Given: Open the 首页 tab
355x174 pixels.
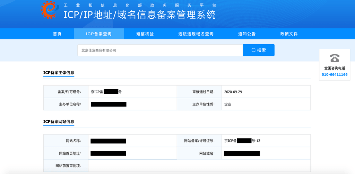Looking at the screenshot, I should coord(57,34).
